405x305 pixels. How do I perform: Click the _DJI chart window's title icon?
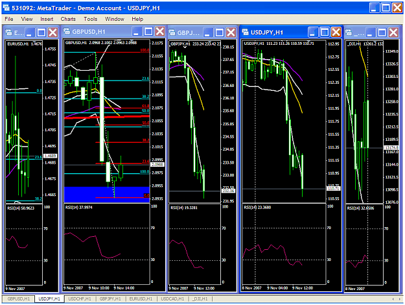click(x=349, y=32)
